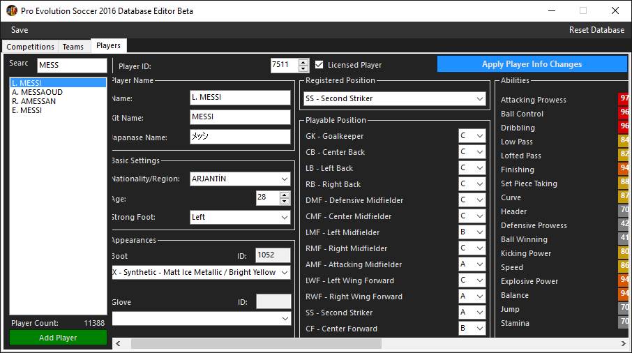This screenshot has width=632, height=353.
Task: Click the player search input field
Action: [72, 66]
